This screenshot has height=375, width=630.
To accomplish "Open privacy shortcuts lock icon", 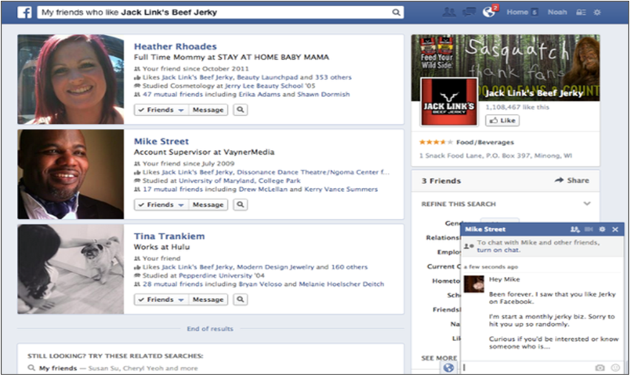I will click(582, 12).
